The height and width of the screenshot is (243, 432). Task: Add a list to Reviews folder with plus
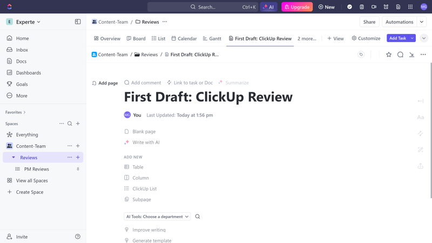click(78, 158)
